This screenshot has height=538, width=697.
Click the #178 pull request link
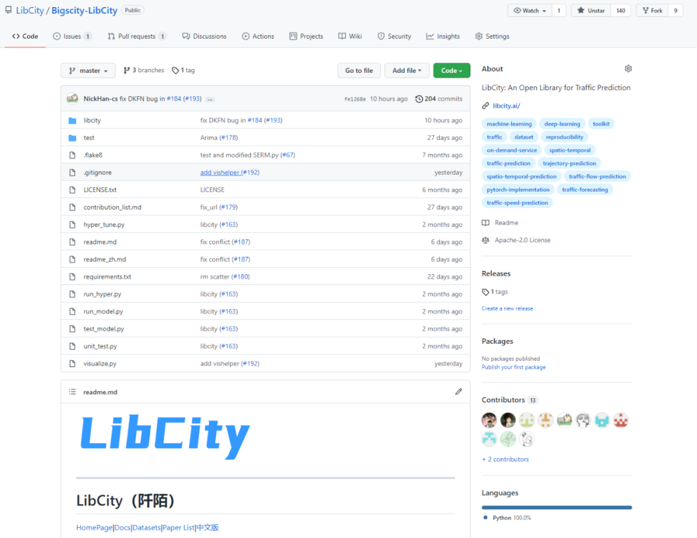tap(228, 137)
